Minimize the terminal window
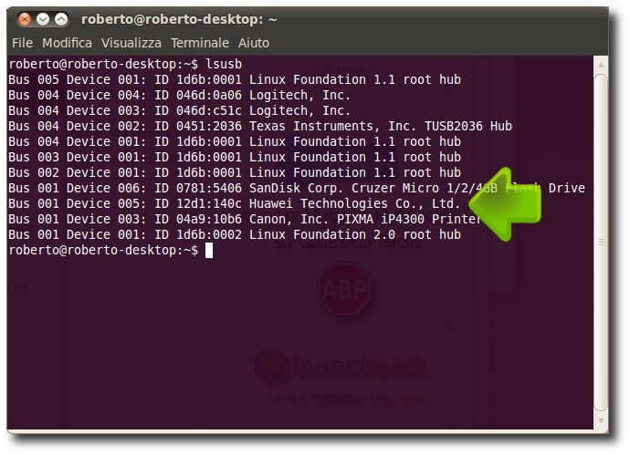 point(43,19)
